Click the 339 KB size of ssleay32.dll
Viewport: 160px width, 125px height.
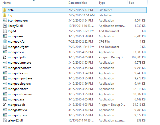pyautogui.click(x=141, y=120)
